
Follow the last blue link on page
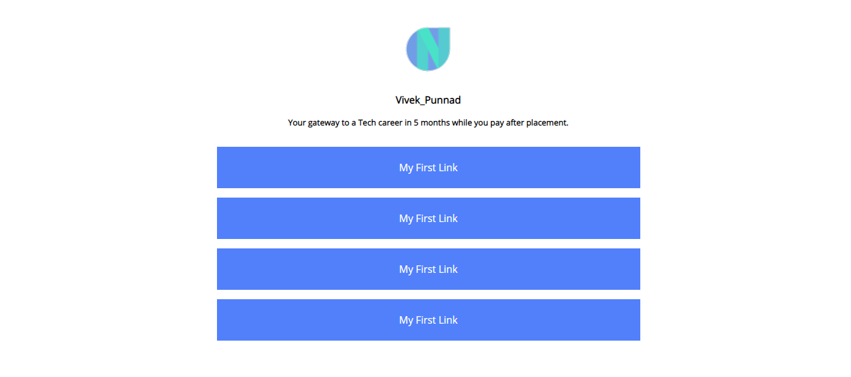(x=428, y=320)
